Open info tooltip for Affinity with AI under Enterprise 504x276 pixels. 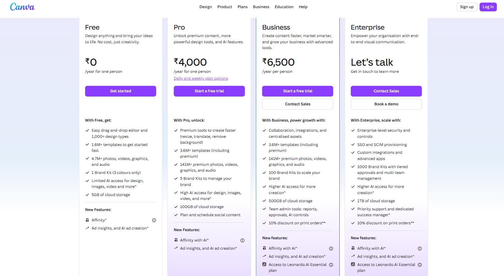tap(420, 248)
